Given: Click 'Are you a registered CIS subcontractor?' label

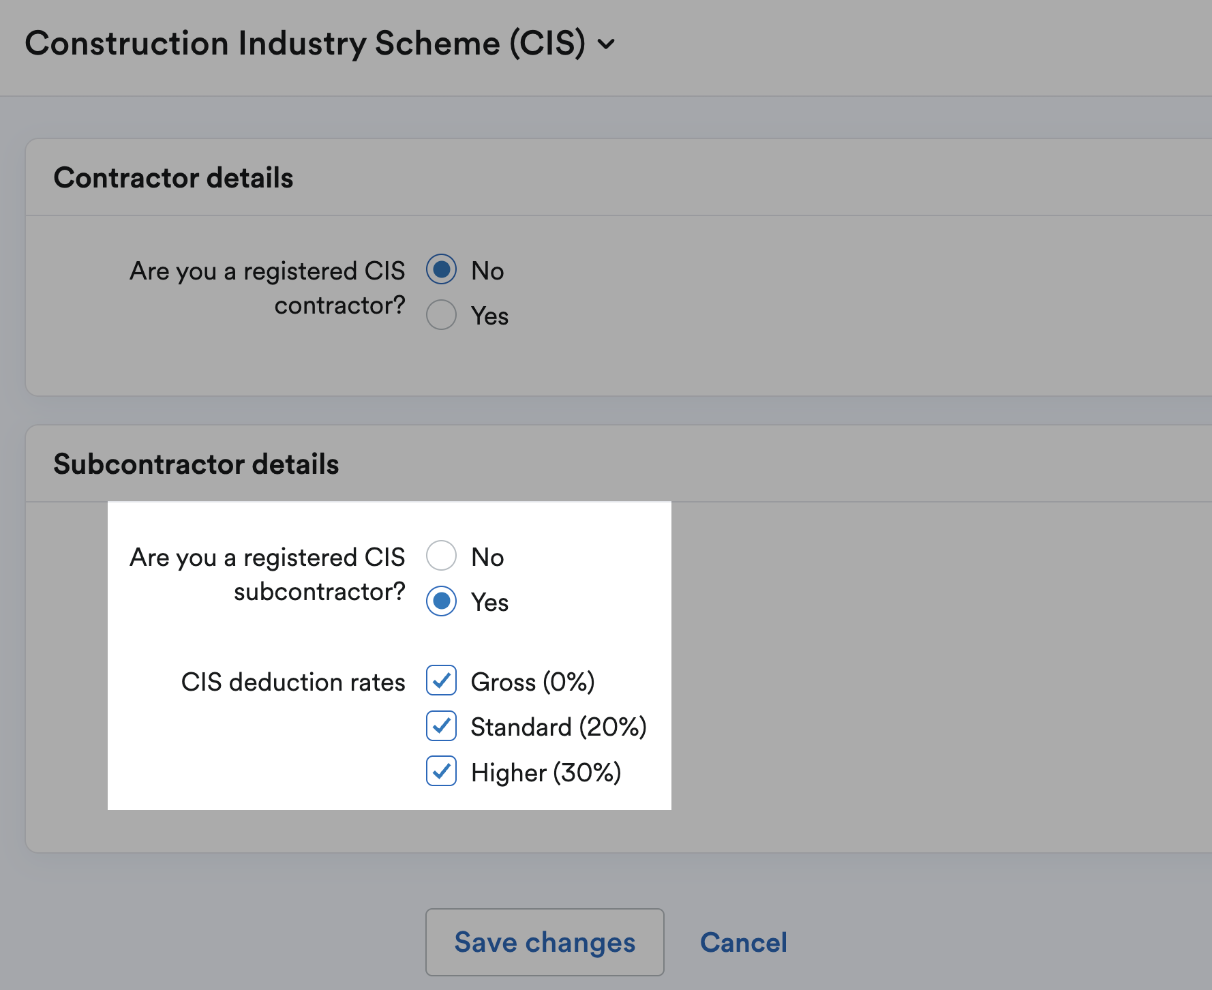Looking at the screenshot, I should pyautogui.click(x=267, y=575).
